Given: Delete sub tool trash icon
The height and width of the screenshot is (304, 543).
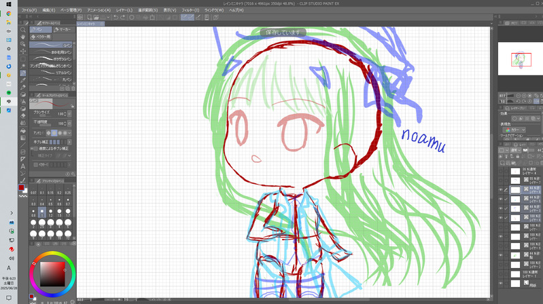Looking at the screenshot, I should pos(73,88).
